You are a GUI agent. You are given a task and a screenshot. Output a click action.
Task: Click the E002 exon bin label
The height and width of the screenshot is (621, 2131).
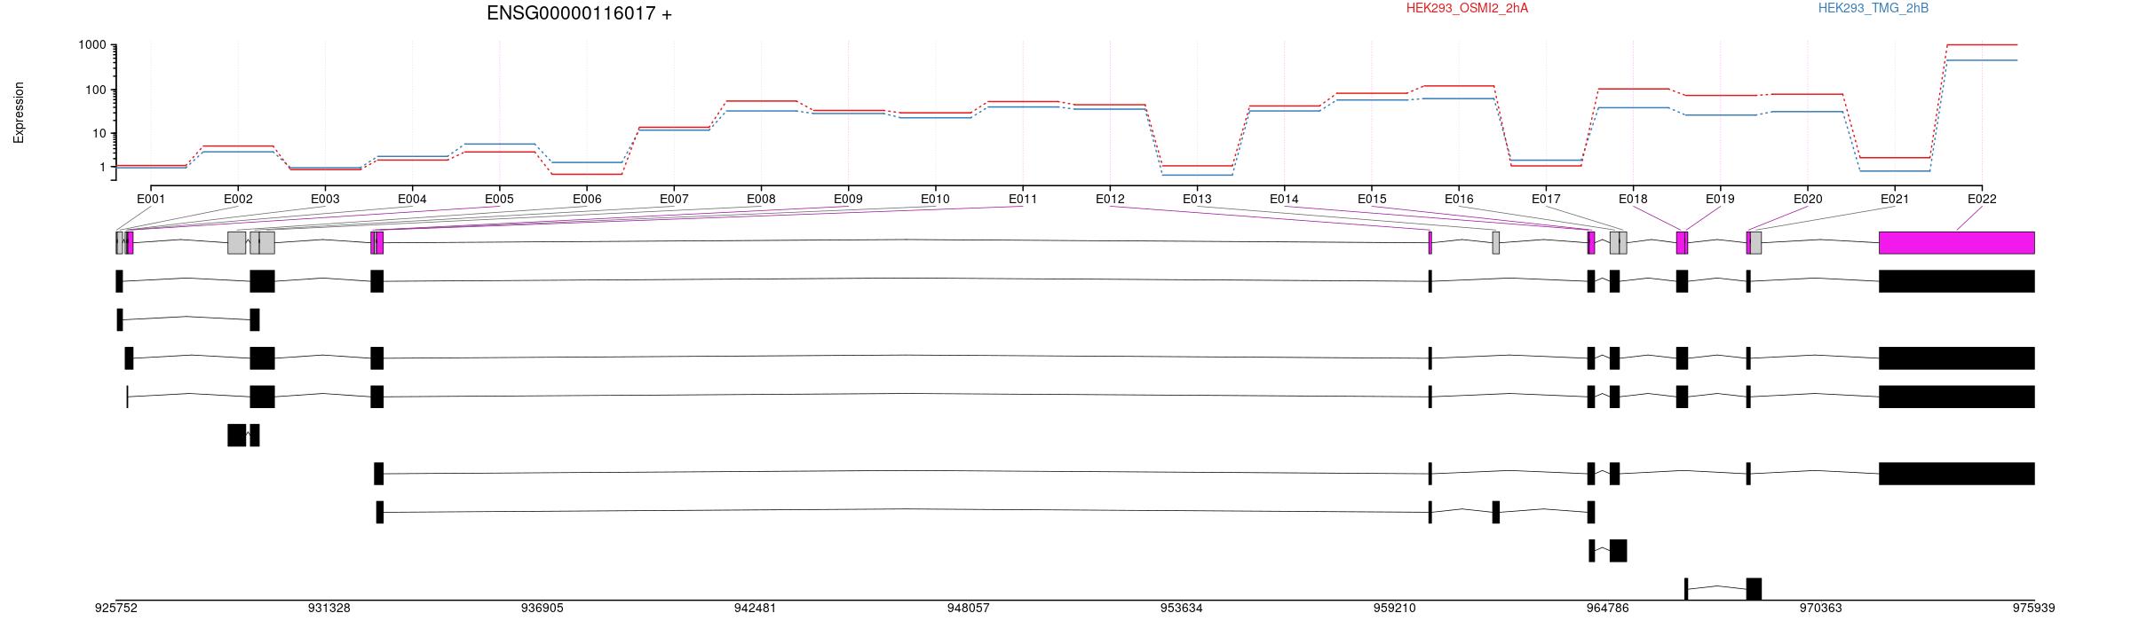(238, 199)
